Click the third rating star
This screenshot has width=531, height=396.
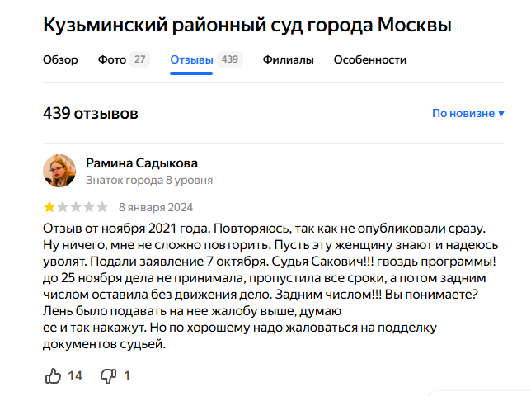[x=76, y=207]
